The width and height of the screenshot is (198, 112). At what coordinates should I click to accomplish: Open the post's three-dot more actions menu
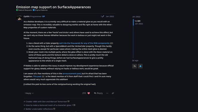point(107,93)
